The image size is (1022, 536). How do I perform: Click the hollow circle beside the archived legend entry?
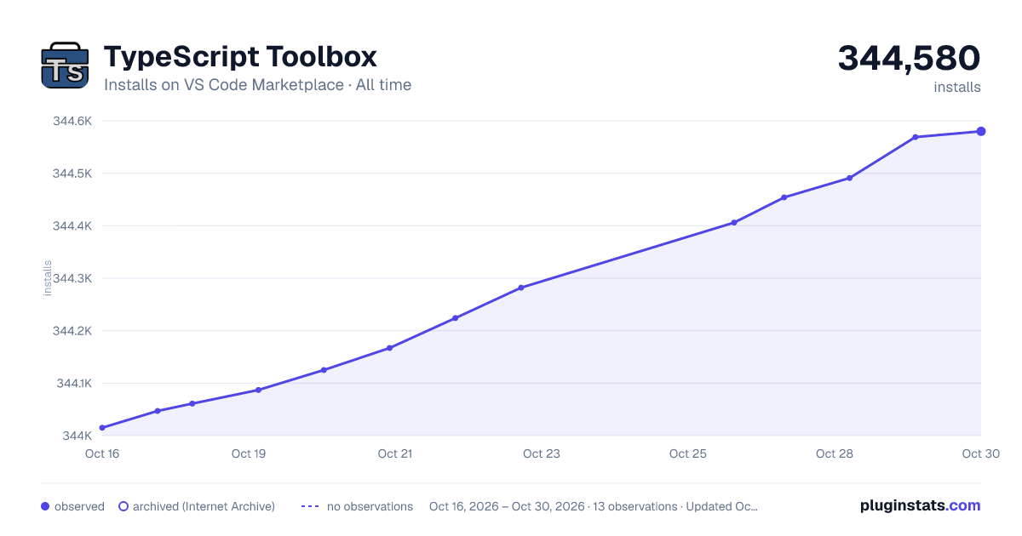pos(123,506)
